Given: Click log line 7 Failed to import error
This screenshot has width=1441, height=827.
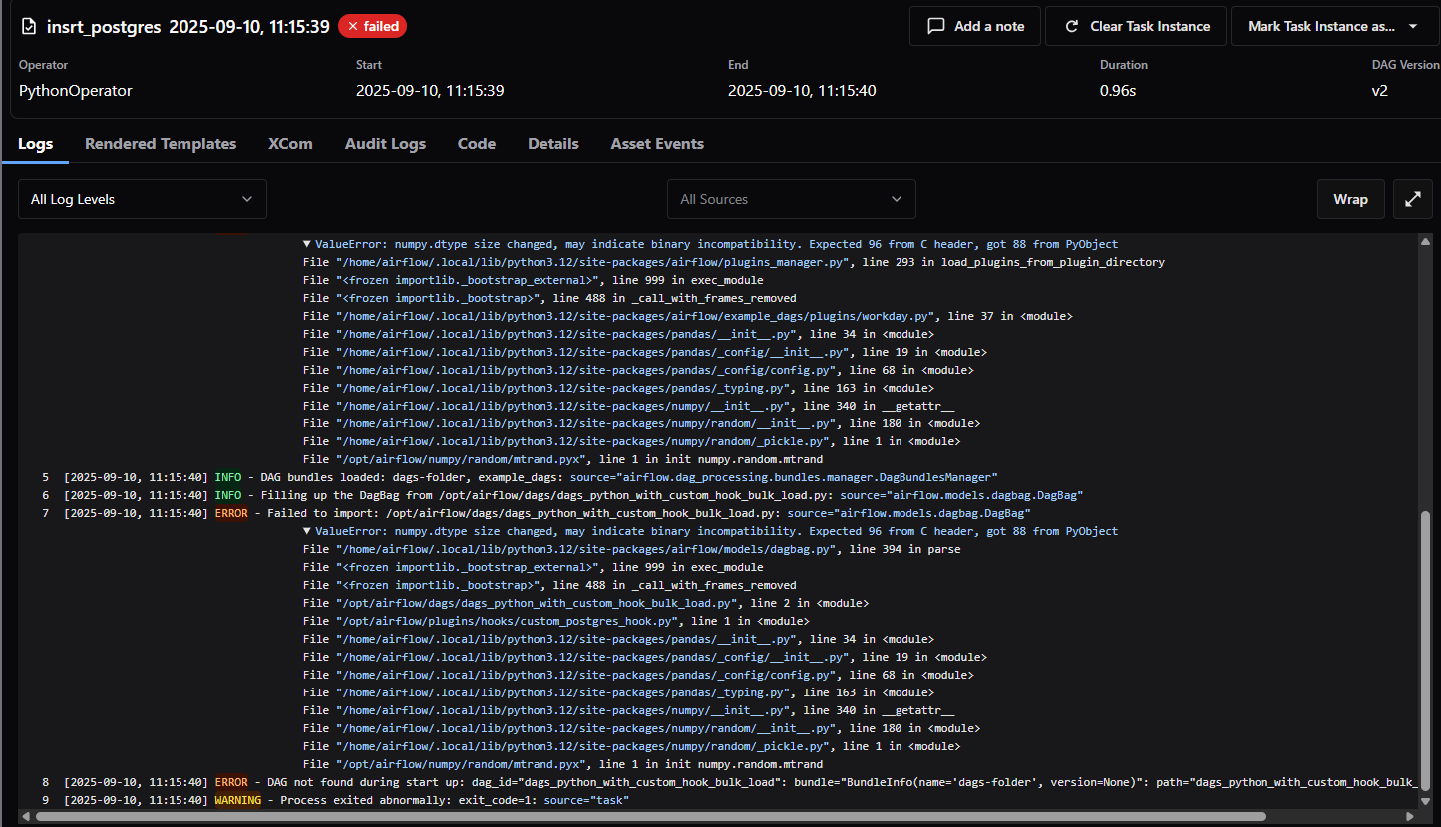Looking at the screenshot, I should click(535, 513).
